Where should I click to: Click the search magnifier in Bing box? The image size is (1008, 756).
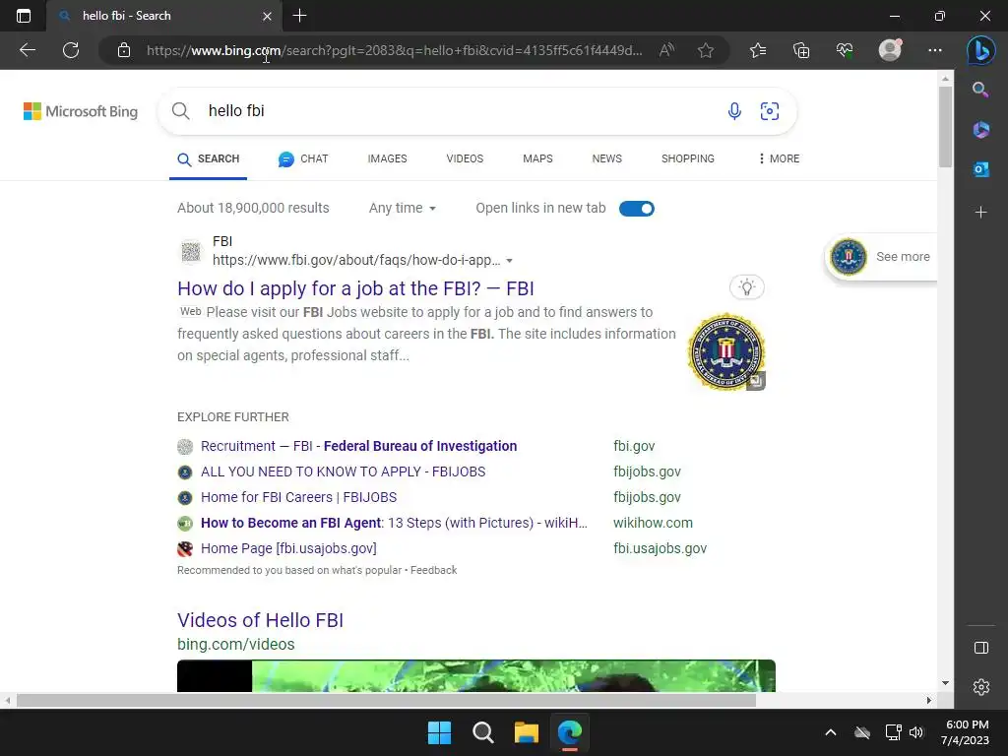tap(181, 110)
